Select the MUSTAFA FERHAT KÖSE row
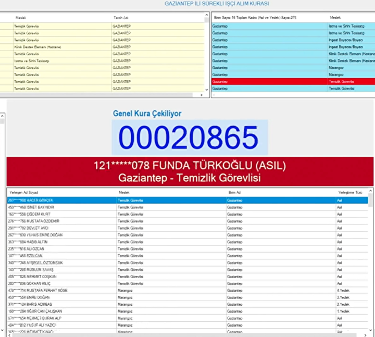375x337 pixels. pos(187,291)
